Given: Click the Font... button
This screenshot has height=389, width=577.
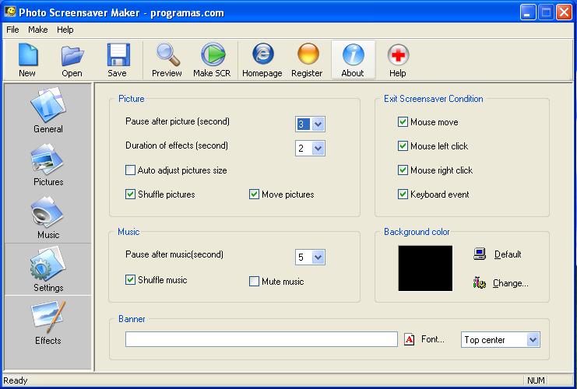Looking at the screenshot, I should tap(433, 339).
